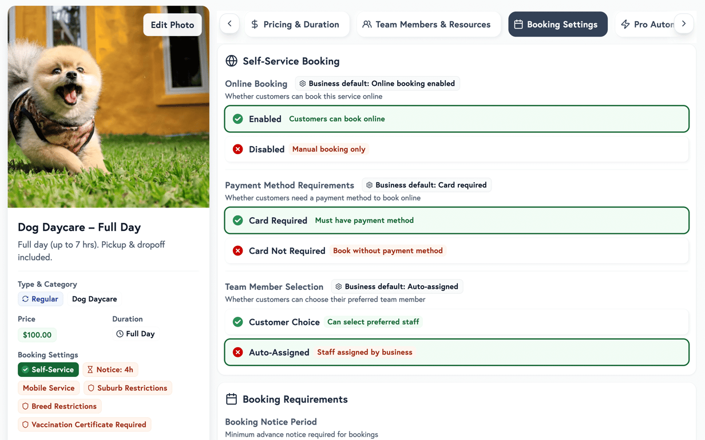
Task: Select the Auto-Assigned team member option
Action: 456,352
